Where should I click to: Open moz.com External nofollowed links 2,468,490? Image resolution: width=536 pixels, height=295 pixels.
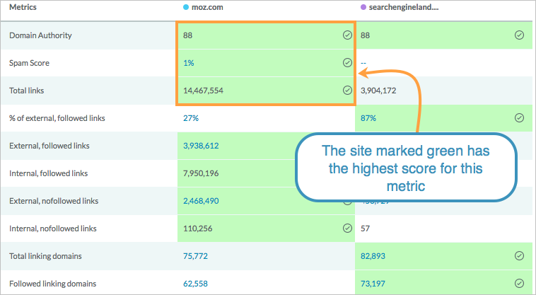[201, 201]
